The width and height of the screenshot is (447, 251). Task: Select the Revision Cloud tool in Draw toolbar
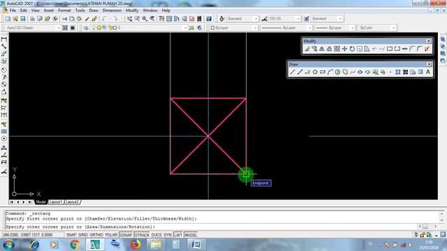click(x=345, y=73)
